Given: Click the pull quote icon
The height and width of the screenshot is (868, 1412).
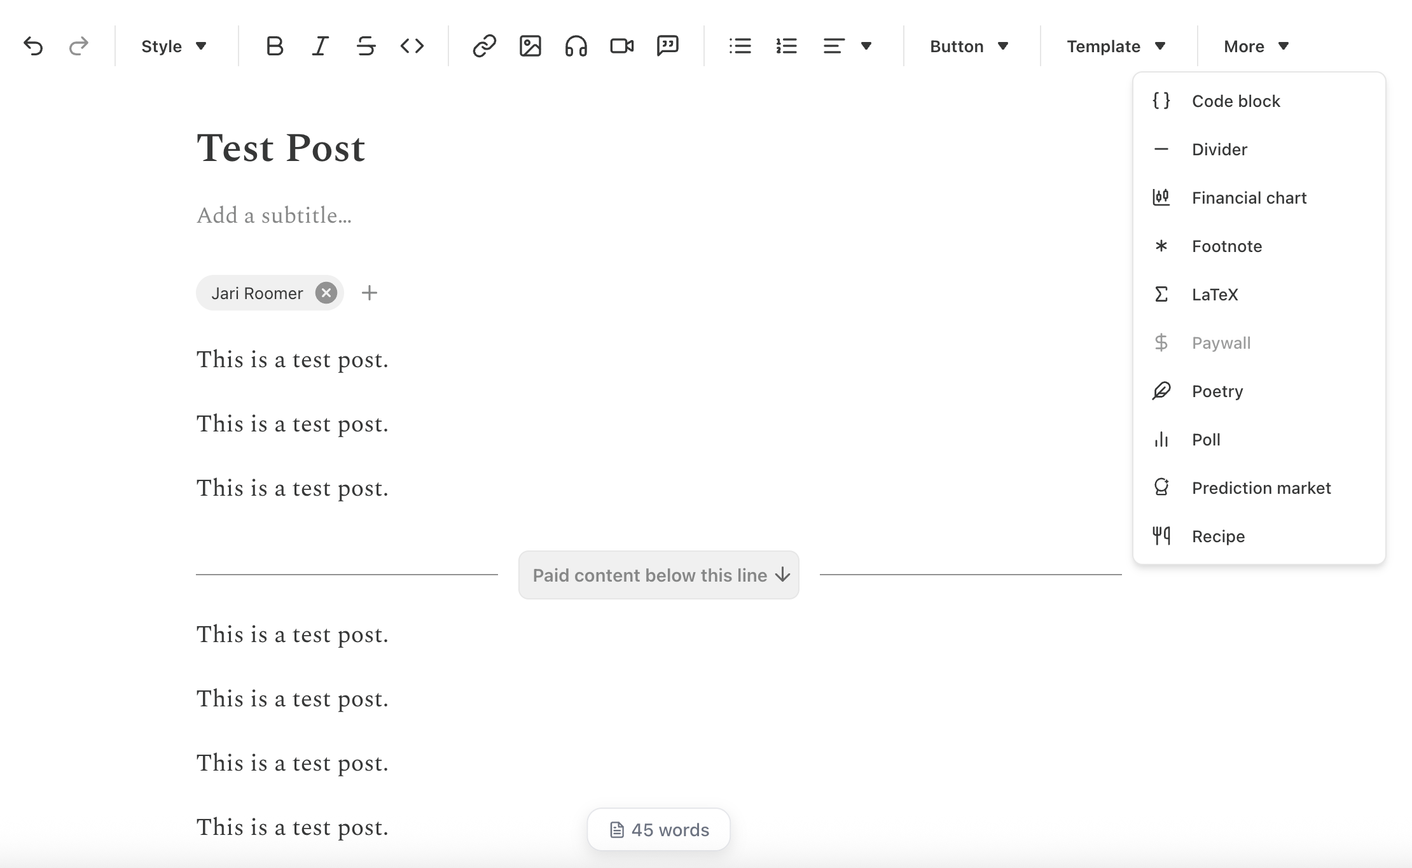Looking at the screenshot, I should coord(667,46).
